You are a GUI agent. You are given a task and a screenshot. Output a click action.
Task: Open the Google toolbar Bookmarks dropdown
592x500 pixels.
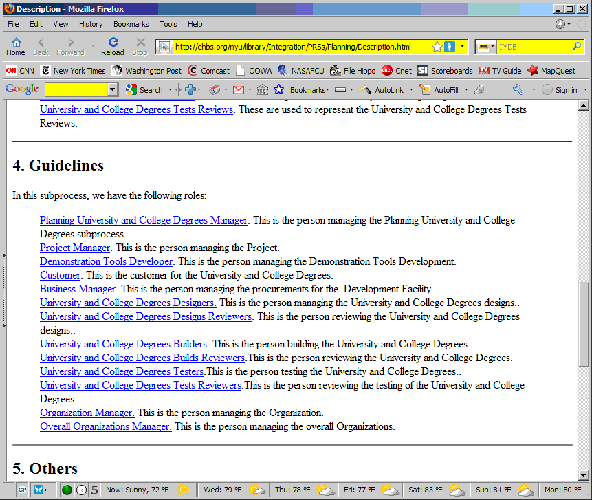pyautogui.click(x=309, y=90)
